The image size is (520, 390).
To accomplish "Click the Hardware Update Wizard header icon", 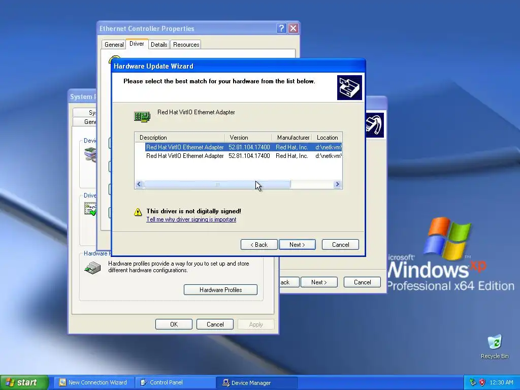I will (349, 87).
